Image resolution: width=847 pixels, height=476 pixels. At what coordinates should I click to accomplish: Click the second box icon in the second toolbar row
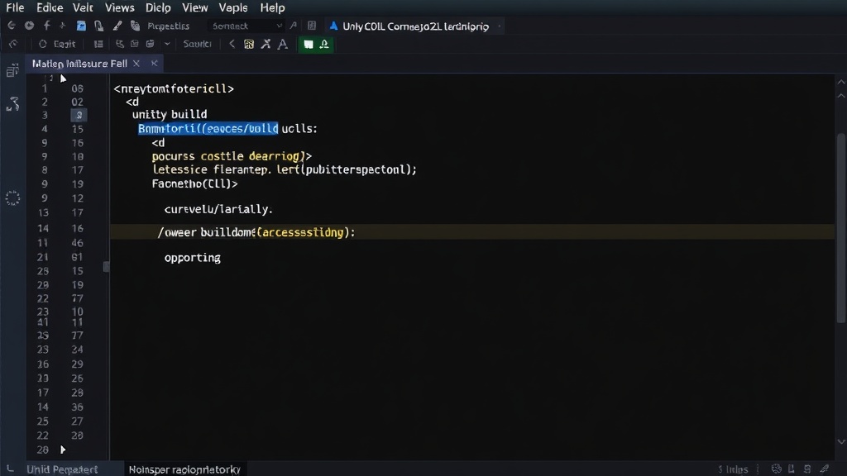[135, 44]
